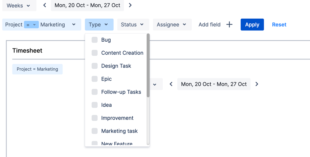Go to previous week in top date navigator
310x157 pixels.
point(45,5)
